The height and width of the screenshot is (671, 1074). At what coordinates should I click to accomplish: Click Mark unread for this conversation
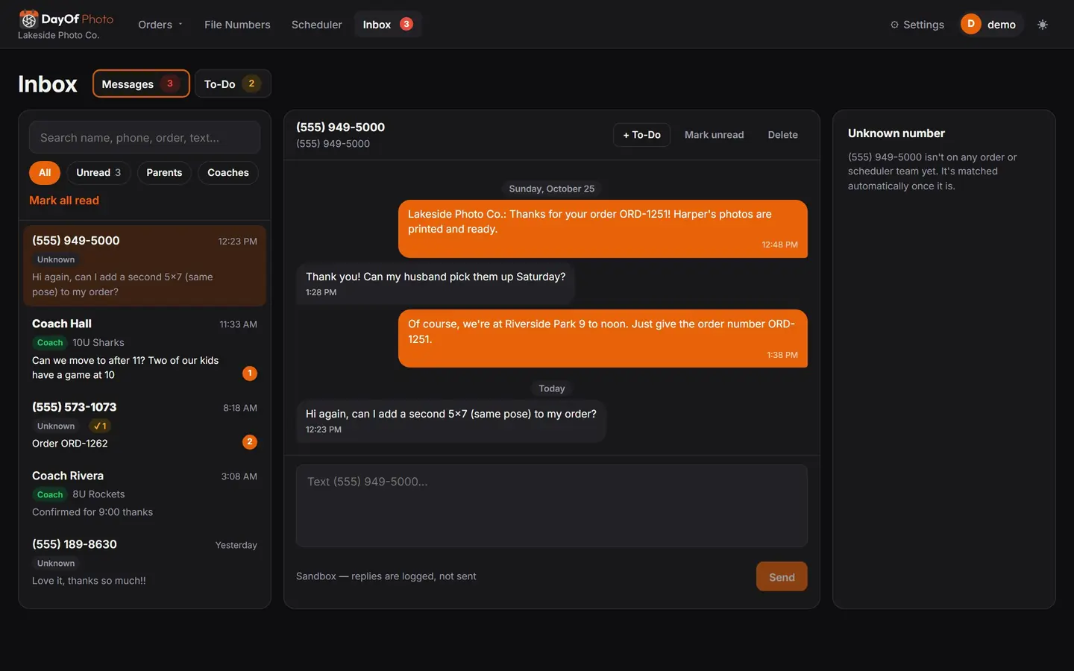point(714,135)
